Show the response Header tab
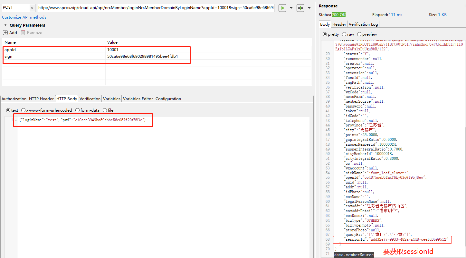 pos(339,24)
